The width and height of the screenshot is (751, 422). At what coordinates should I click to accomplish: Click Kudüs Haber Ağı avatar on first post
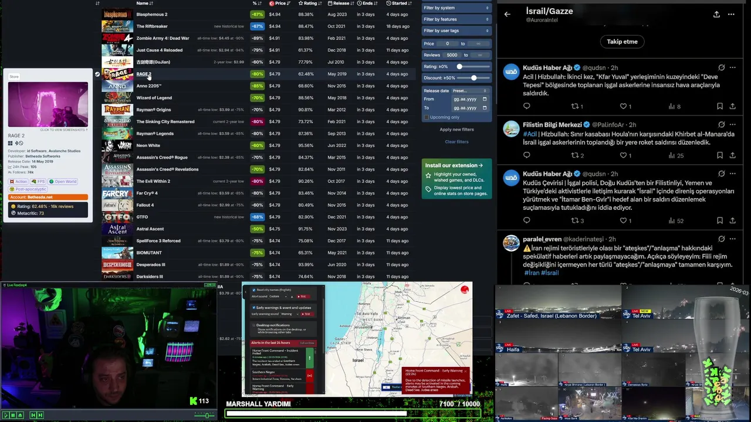point(511,72)
